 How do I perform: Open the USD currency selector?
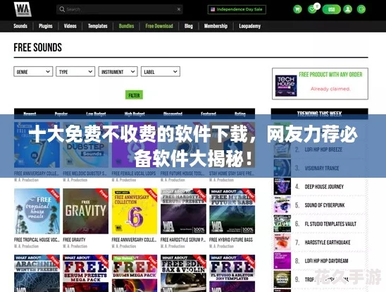[x=331, y=10]
